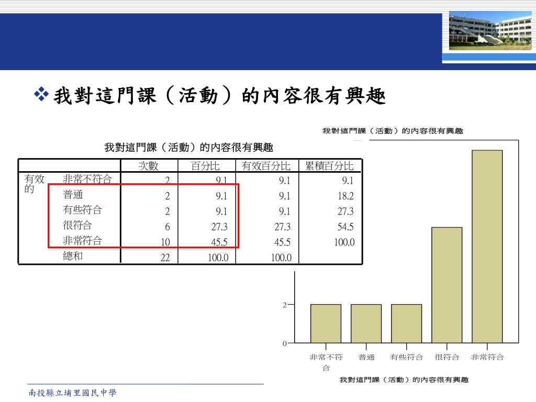Click x-axis label 普通 under chart

tap(366, 357)
